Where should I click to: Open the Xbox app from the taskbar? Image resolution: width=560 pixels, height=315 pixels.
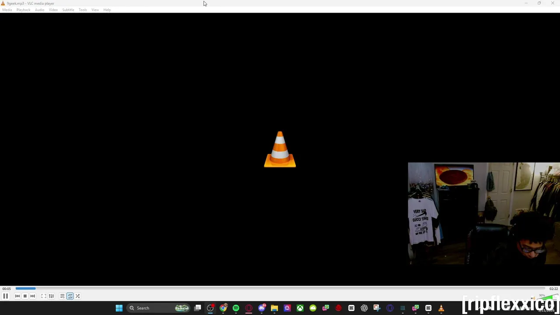tap(300, 308)
